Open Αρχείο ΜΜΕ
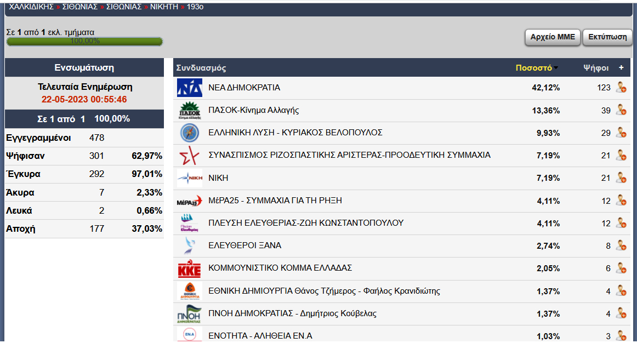 pyautogui.click(x=553, y=37)
